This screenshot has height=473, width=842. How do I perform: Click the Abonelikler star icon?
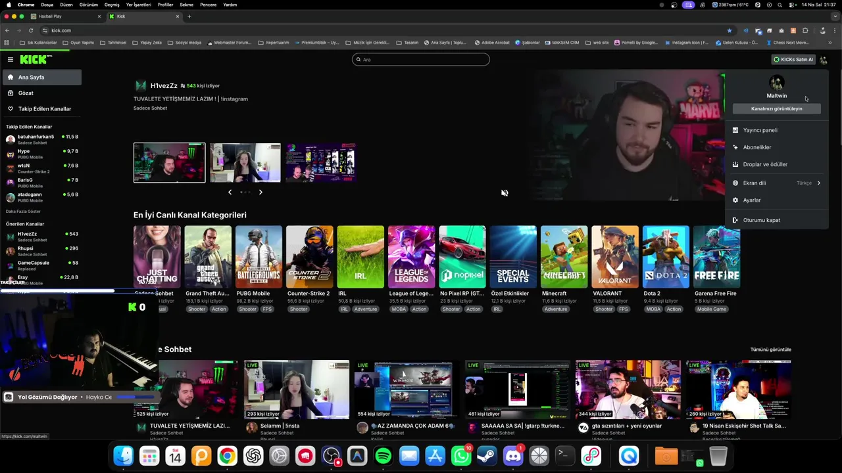coord(735,147)
